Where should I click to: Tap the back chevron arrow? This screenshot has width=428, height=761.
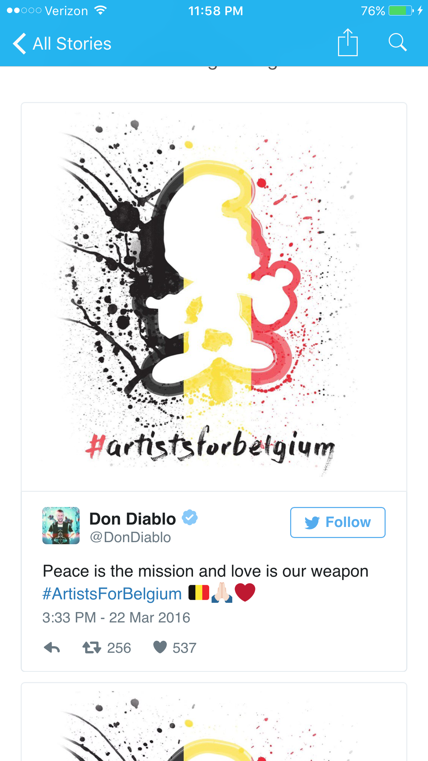pos(19,43)
